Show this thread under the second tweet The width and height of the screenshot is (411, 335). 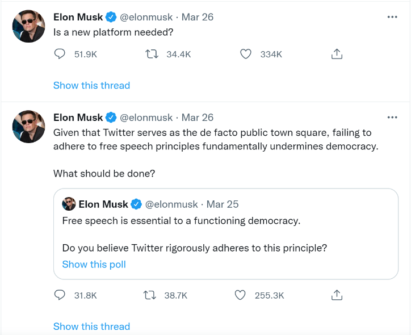pyautogui.click(x=91, y=326)
